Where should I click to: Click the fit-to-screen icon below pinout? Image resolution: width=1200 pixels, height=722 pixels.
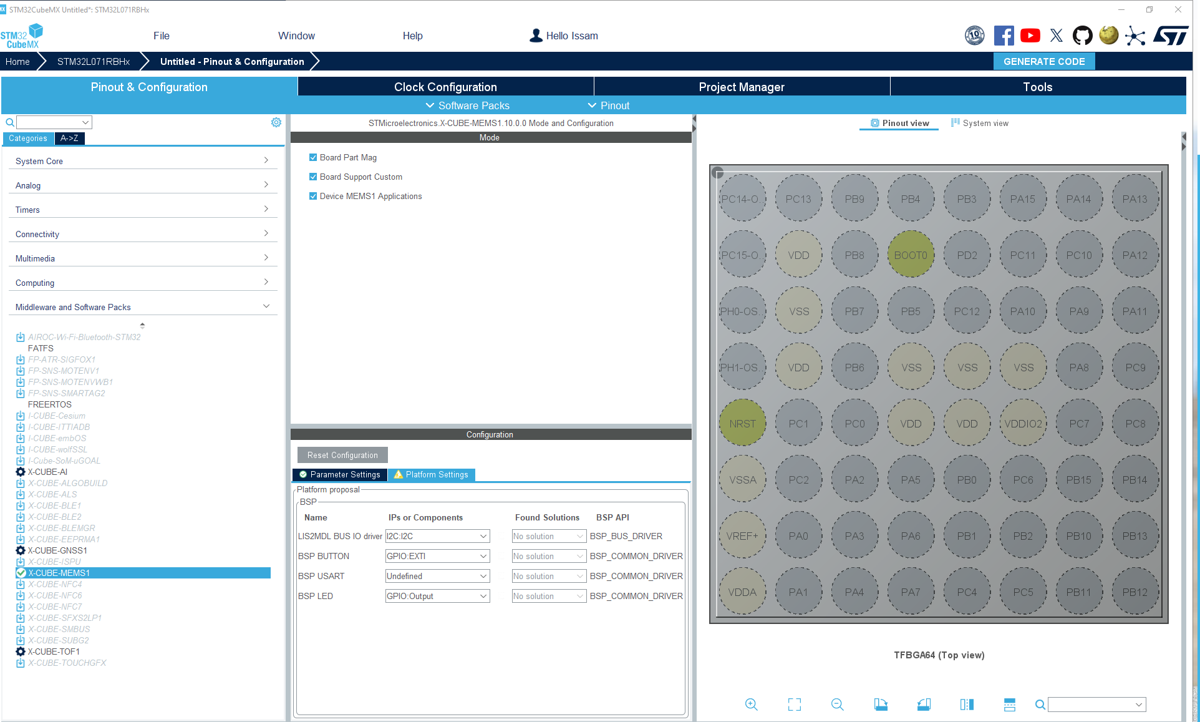click(795, 705)
